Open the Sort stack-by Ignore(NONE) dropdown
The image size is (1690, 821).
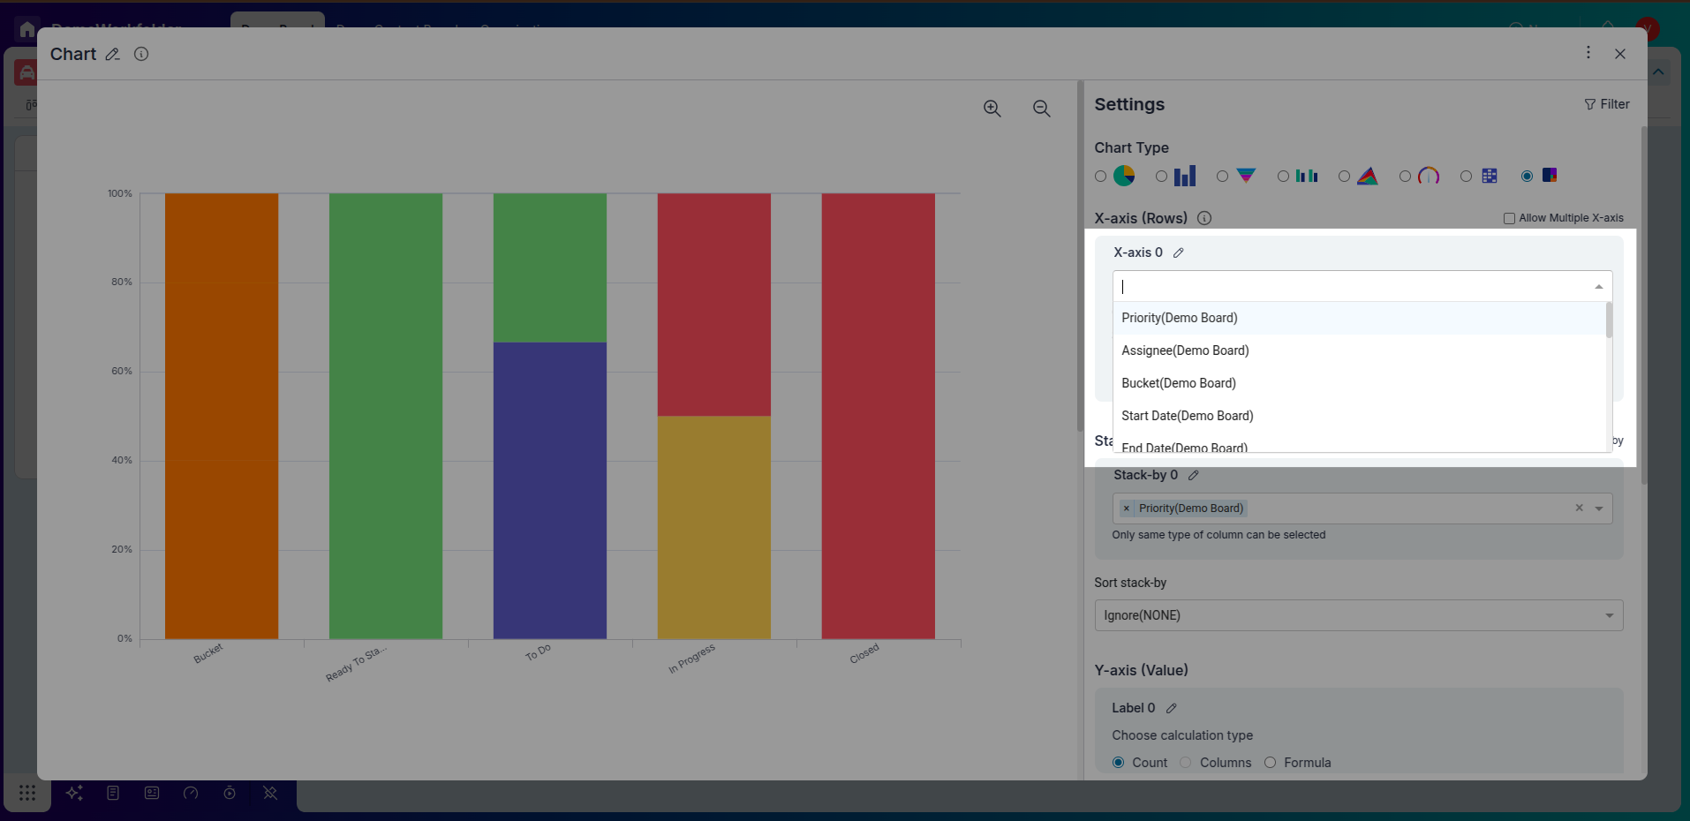tap(1359, 615)
